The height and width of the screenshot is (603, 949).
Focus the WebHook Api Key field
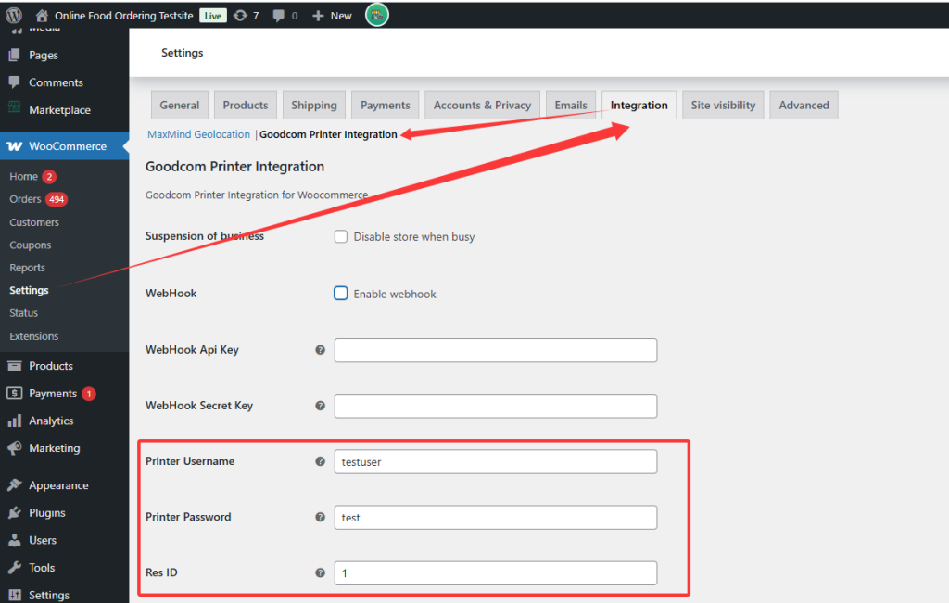pos(496,350)
